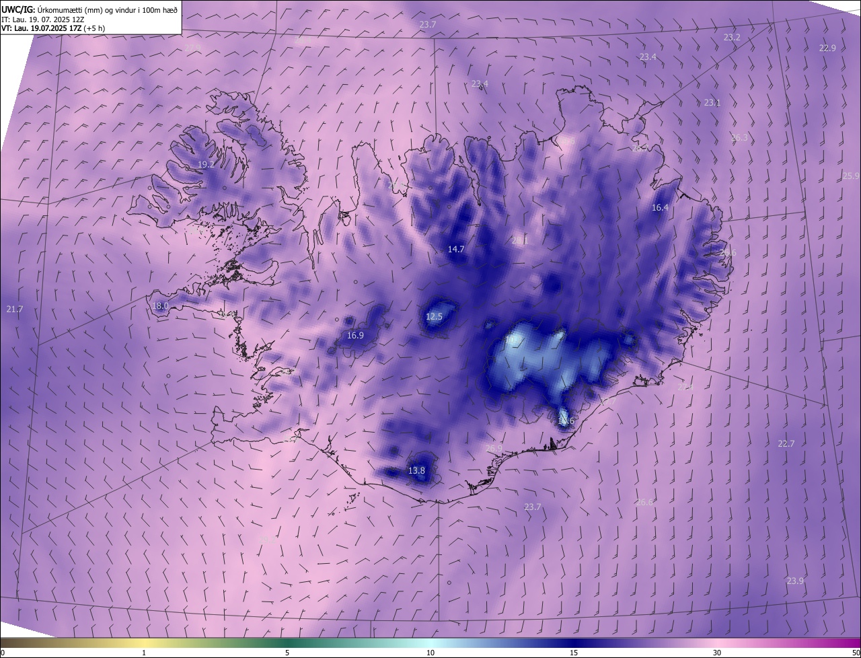Click the colorbar tick label 5
The width and height of the screenshot is (861, 658).
[287, 653]
